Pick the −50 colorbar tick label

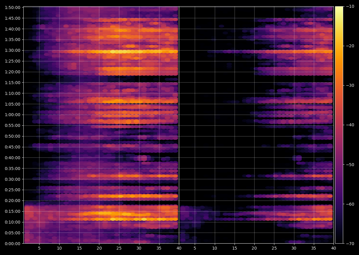pyautogui.click(x=350, y=164)
